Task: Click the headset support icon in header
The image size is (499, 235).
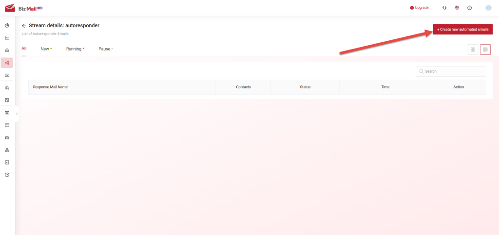Action: tap(444, 8)
